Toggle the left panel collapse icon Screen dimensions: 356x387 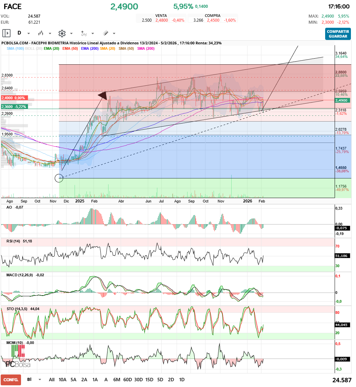pyautogui.click(x=6, y=33)
